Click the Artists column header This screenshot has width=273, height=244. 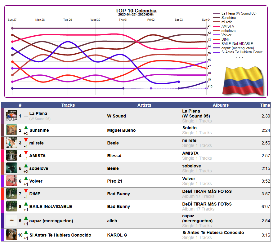click(x=144, y=105)
